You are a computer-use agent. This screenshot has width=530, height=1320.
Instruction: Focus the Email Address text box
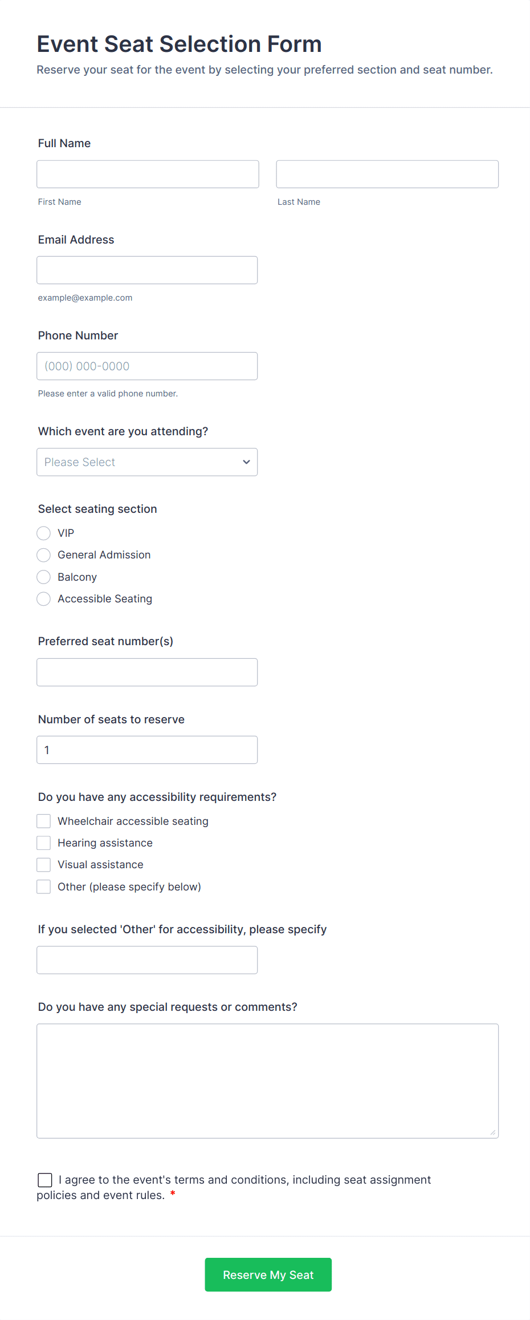coord(147,270)
